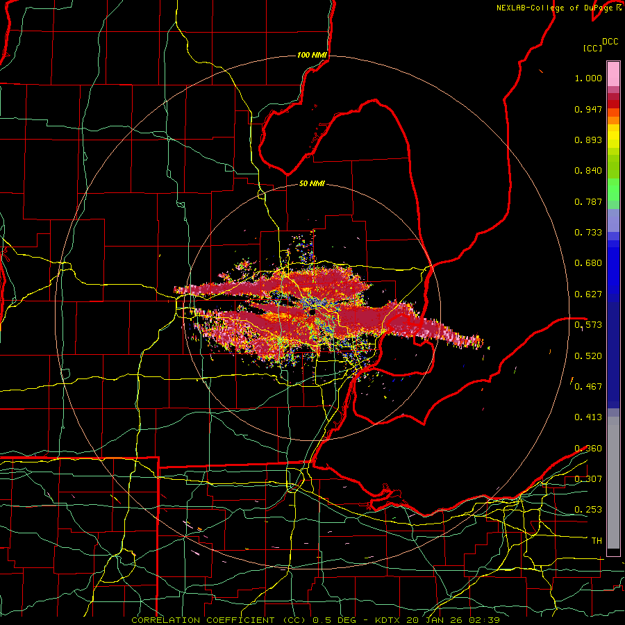Viewport: 625px width, 625px height.
Task: Select the 0.680 scale value
Action: 588,263
